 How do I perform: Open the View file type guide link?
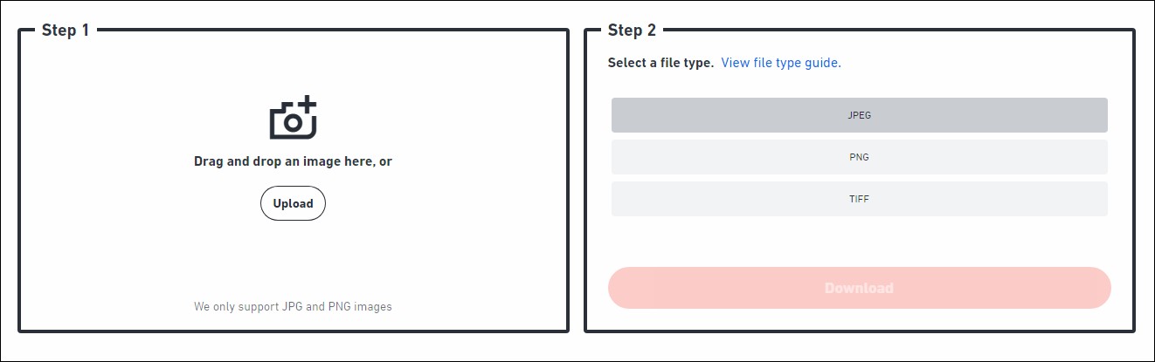[780, 63]
